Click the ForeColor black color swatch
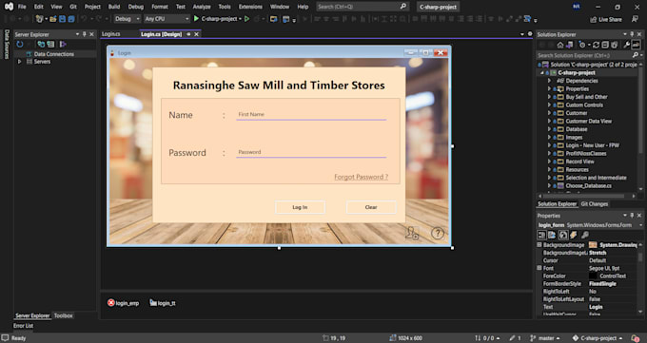This screenshot has width=647, height=343. pos(593,276)
